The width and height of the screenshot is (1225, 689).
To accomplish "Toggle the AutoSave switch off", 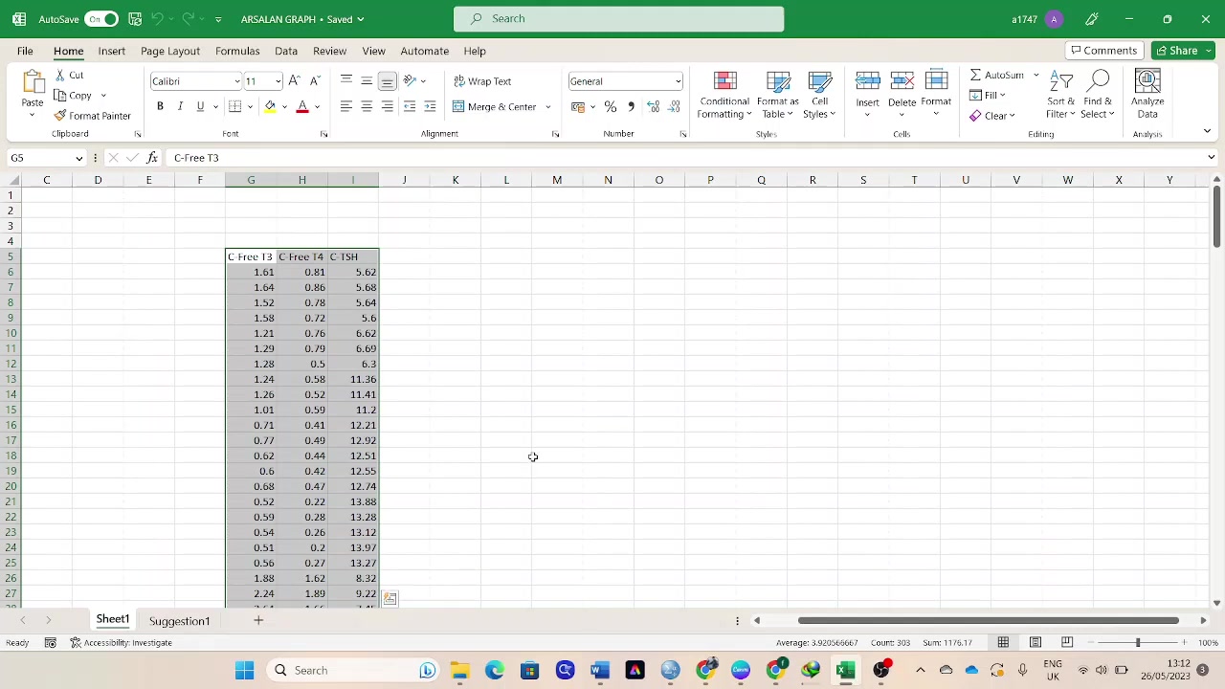I will click(100, 19).
